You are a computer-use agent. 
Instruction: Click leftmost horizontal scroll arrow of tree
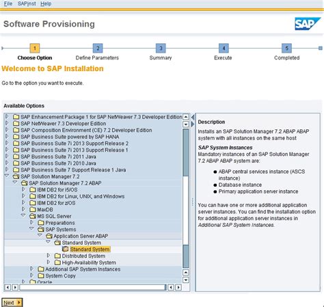coord(8,287)
